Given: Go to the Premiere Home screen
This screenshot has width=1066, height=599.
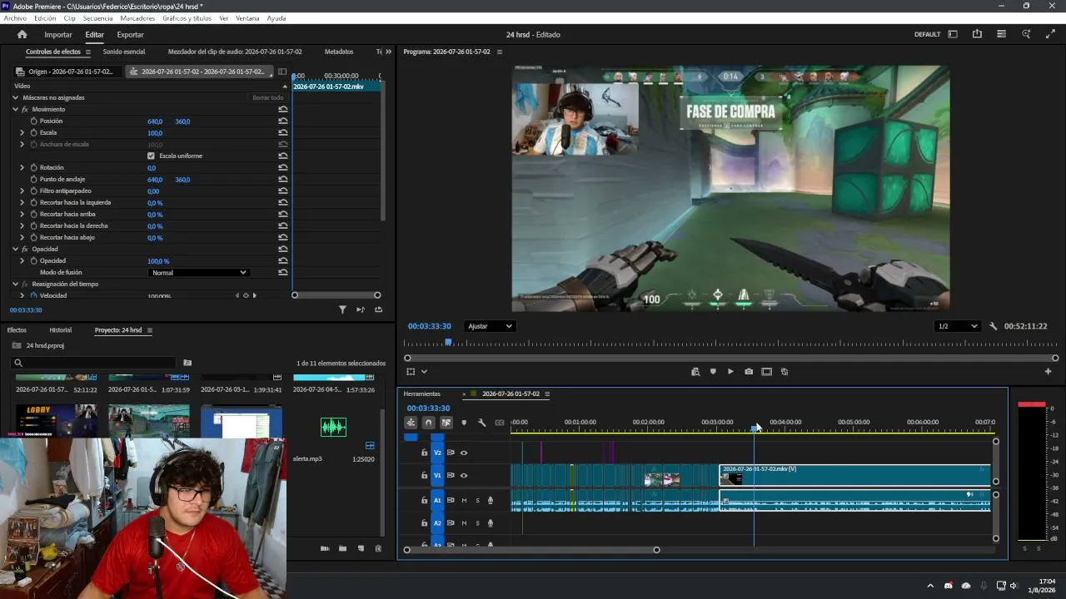Looking at the screenshot, I should (22, 34).
